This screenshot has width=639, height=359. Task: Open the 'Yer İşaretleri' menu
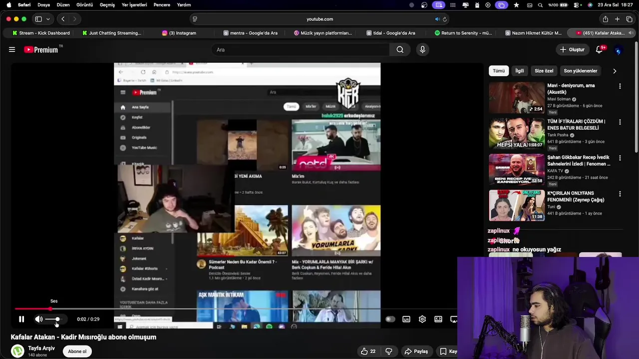[134, 4]
